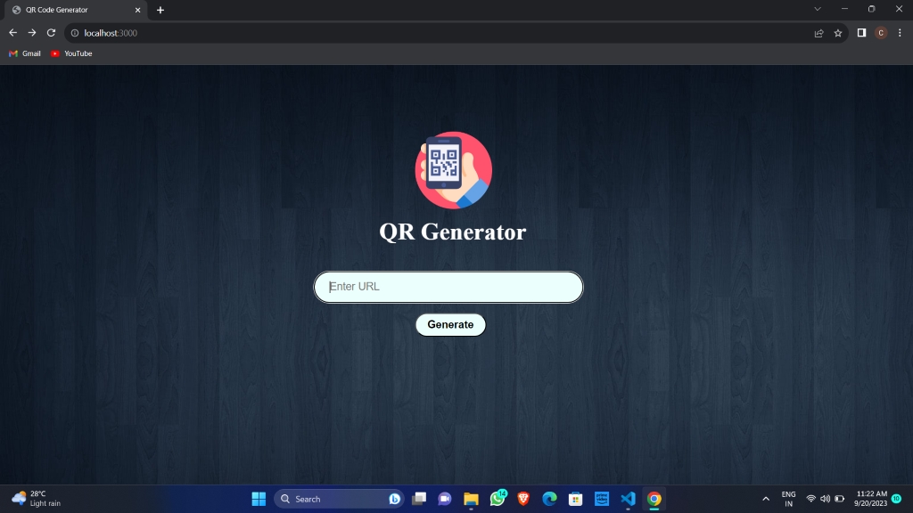Open Wi-Fi network settings icon
Viewport: 913px width, 513px height.
click(810, 499)
